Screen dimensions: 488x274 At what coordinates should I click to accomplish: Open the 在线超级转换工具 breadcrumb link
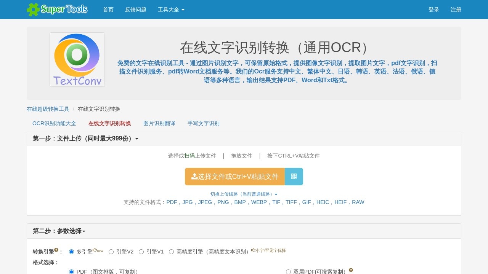(48, 109)
